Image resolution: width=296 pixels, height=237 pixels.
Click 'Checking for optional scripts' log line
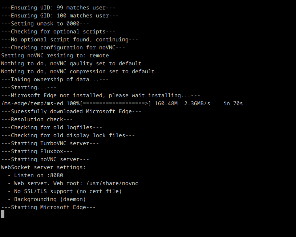(x=58, y=32)
